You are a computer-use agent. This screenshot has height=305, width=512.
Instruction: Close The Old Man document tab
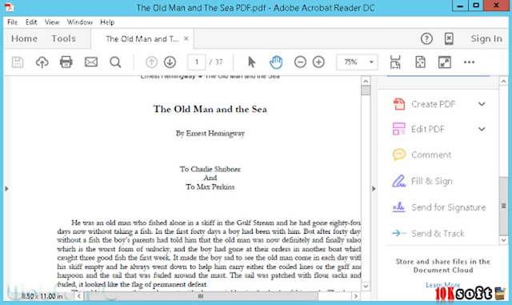[x=186, y=38]
